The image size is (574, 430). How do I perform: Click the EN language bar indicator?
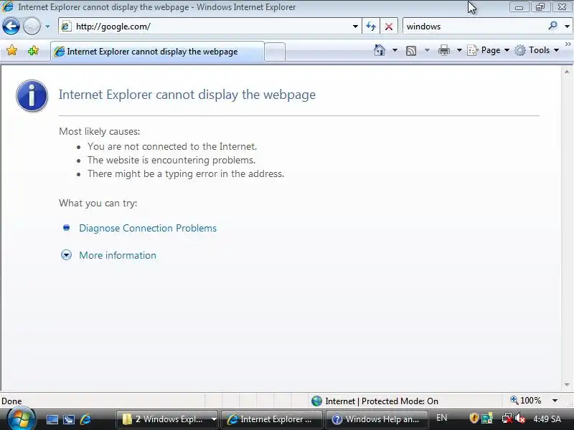click(442, 418)
